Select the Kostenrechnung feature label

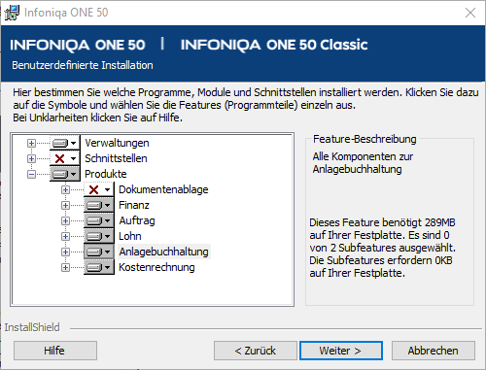tap(156, 267)
